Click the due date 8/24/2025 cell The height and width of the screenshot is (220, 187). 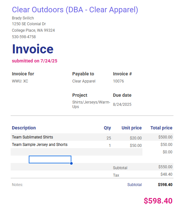click(122, 104)
